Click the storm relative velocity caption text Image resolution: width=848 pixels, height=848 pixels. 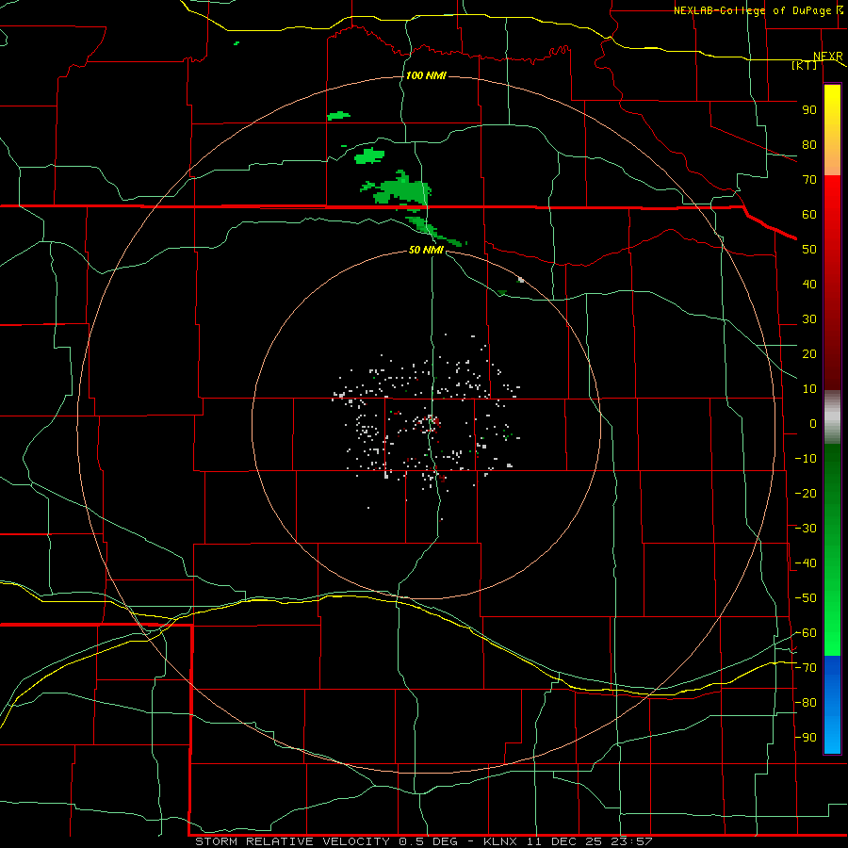(424, 841)
